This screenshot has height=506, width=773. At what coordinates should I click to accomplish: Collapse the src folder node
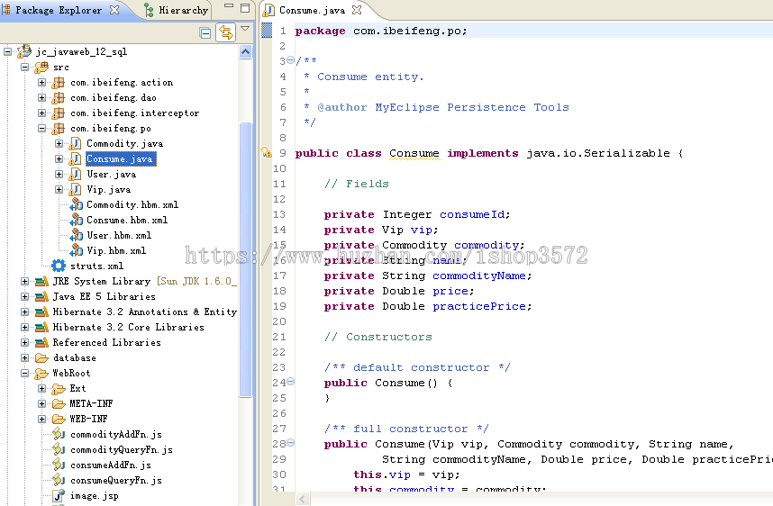(x=24, y=67)
